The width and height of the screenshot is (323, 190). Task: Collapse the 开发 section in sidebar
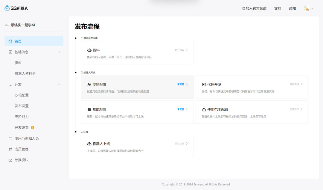pos(59,84)
